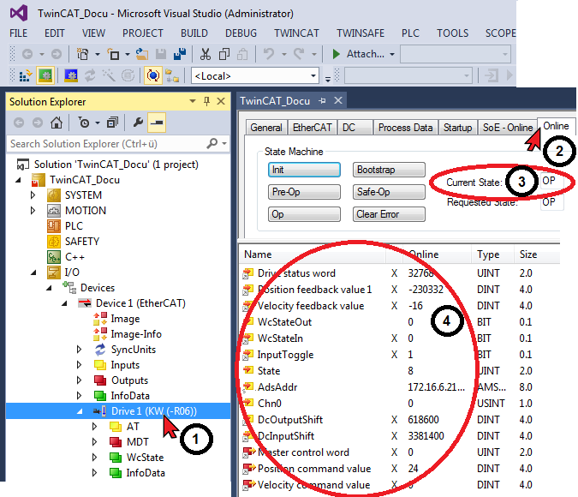This screenshot has height=497, width=578.
Task: Switch to the Startup tab
Action: tap(457, 128)
